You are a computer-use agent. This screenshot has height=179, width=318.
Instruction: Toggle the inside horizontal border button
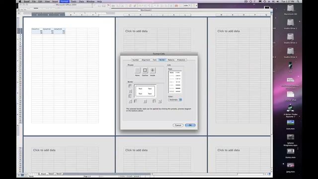coord(130,91)
